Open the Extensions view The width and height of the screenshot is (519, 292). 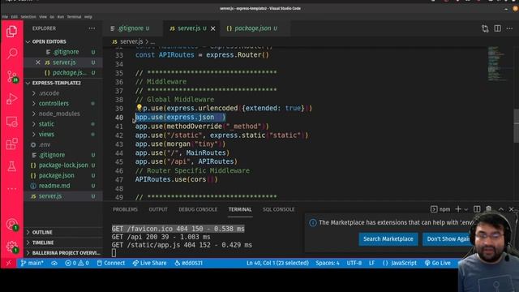point(12,144)
